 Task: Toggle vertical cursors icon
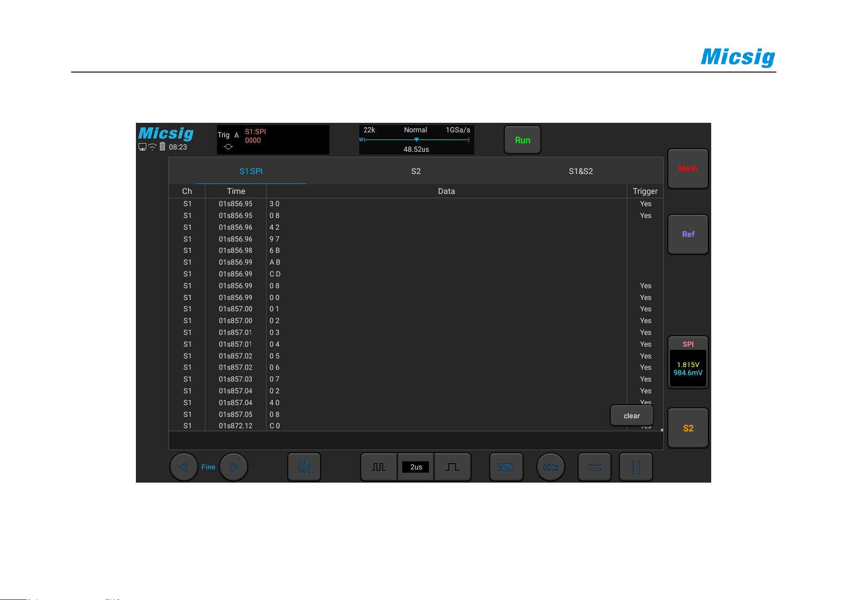click(636, 467)
